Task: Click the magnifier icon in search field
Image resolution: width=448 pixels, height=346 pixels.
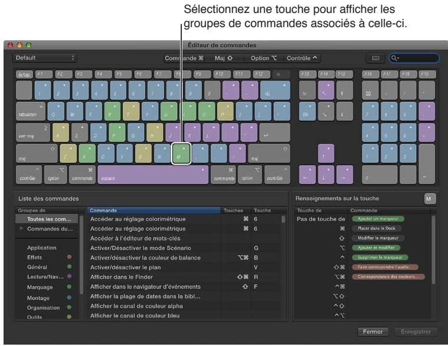Action: click(394, 58)
